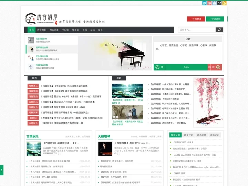
Task: Open the 古典民乐 section heading
Action: [x=33, y=136]
